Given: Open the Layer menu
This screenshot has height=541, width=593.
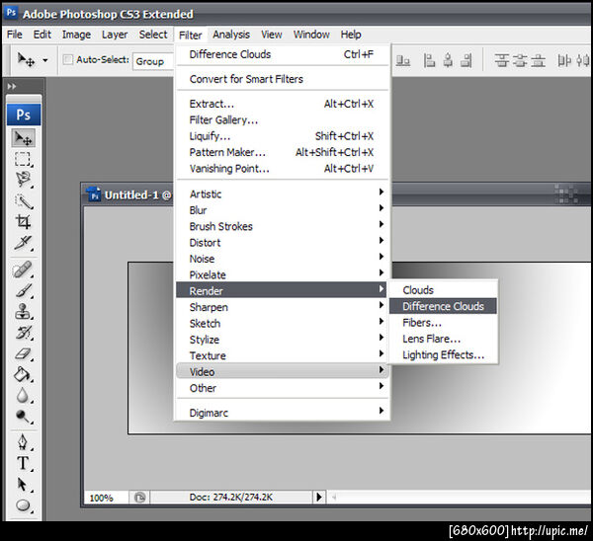Looking at the screenshot, I should coord(115,35).
